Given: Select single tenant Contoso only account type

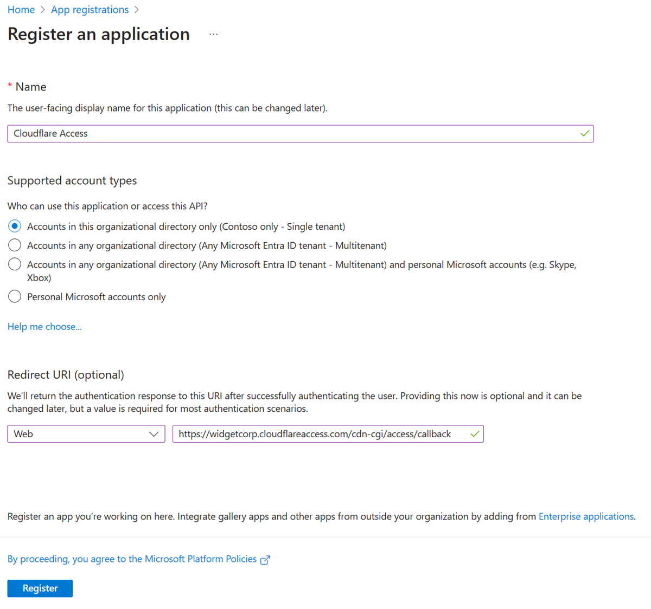Looking at the screenshot, I should (x=14, y=226).
